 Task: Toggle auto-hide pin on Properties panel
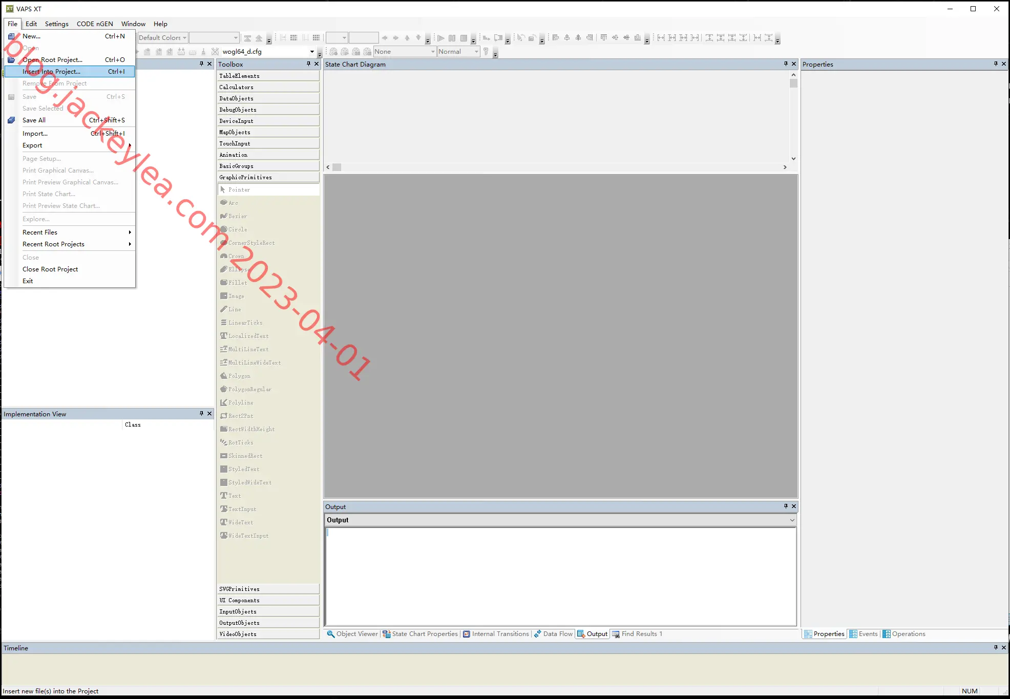pyautogui.click(x=996, y=64)
